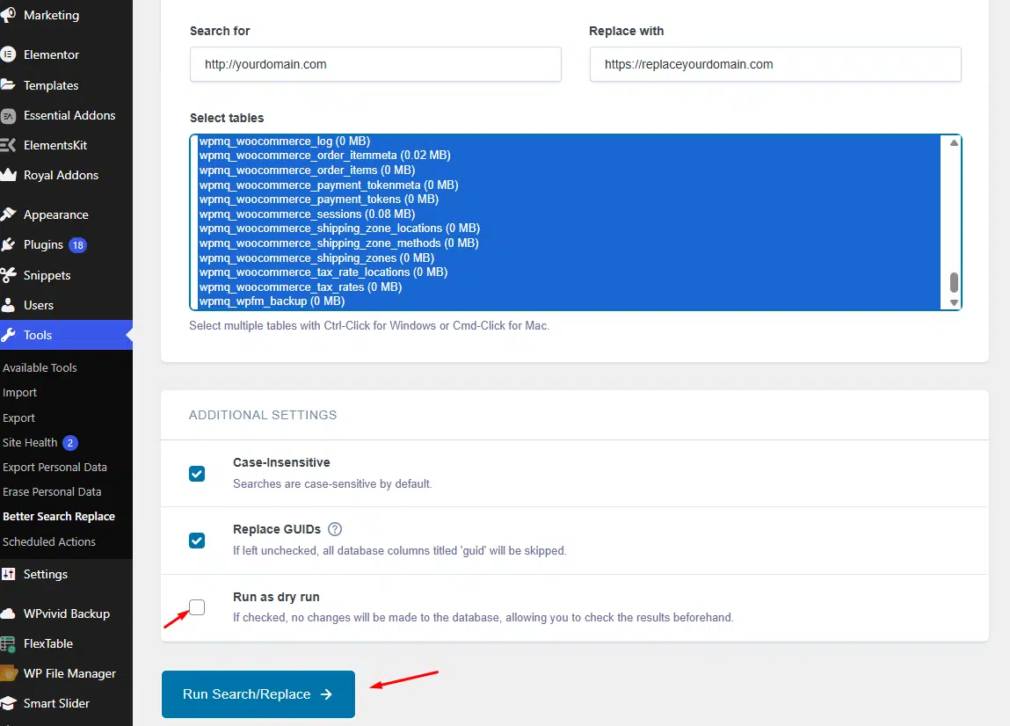Click into the Replace with field

pyautogui.click(x=775, y=64)
